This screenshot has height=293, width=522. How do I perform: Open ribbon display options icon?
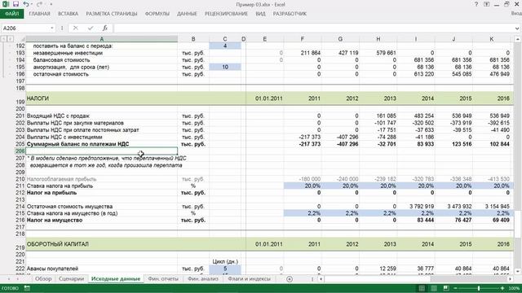click(x=486, y=4)
